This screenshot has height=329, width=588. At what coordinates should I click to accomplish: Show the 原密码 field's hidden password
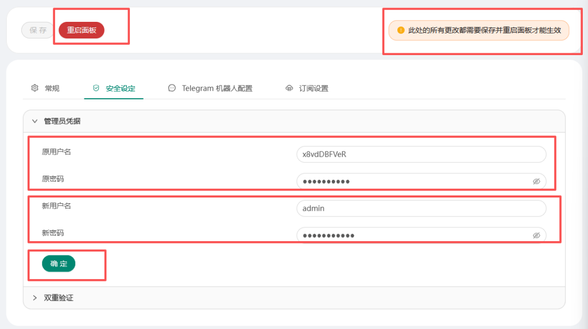[x=536, y=181]
